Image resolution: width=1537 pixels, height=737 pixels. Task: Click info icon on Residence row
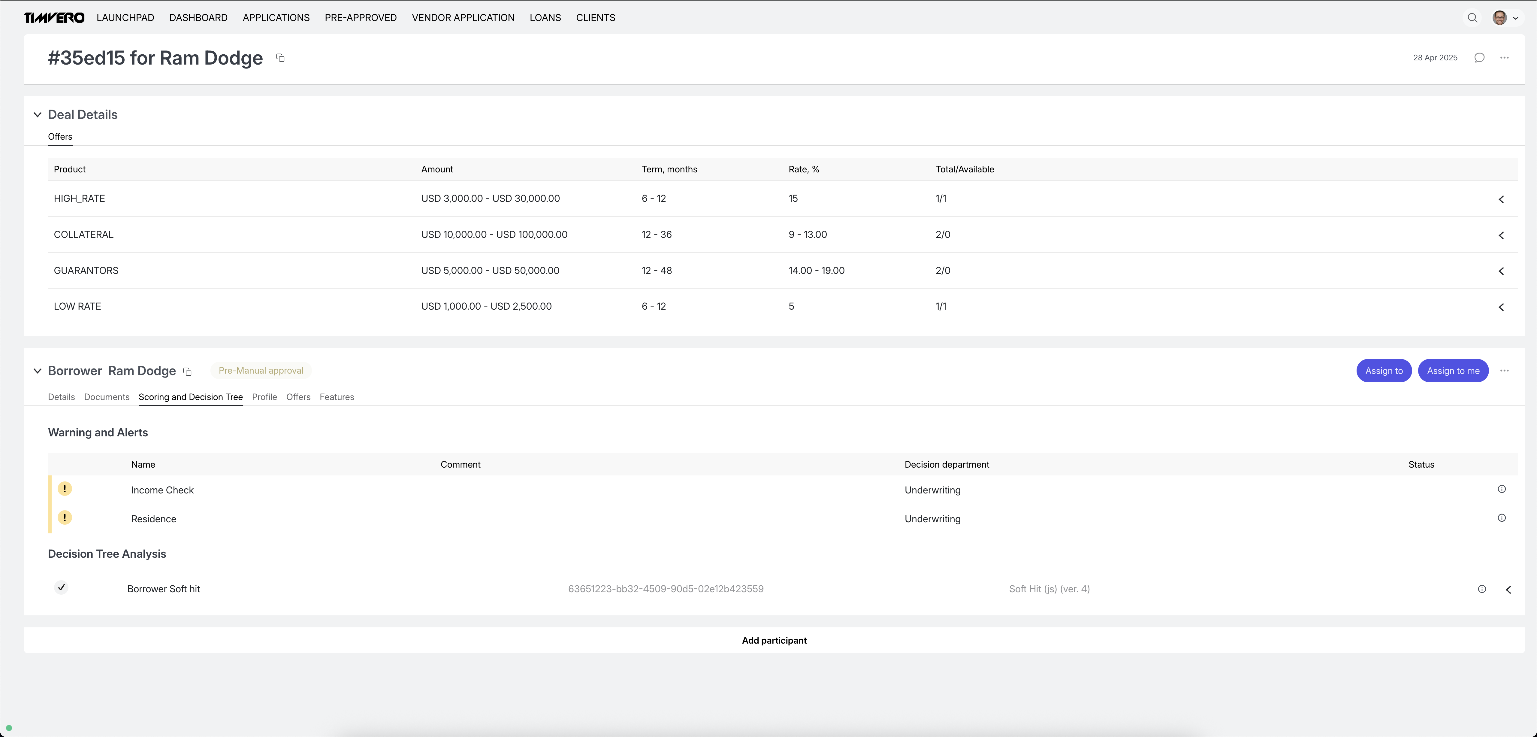1501,518
